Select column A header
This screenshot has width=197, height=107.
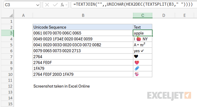coord(23,15)
